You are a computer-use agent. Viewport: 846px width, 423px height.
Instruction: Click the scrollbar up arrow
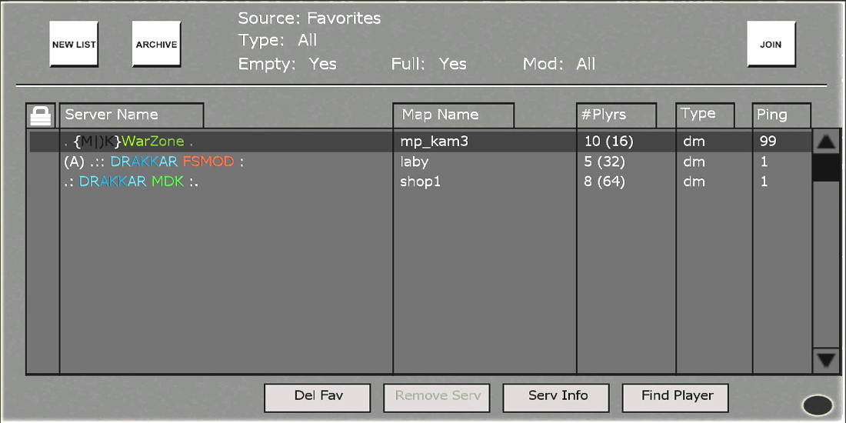pyautogui.click(x=827, y=142)
